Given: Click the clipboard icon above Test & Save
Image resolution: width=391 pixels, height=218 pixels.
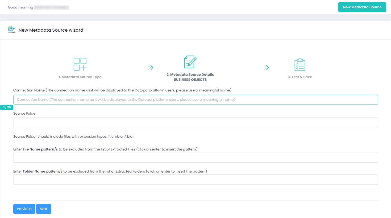Looking at the screenshot, I should 300,64.
